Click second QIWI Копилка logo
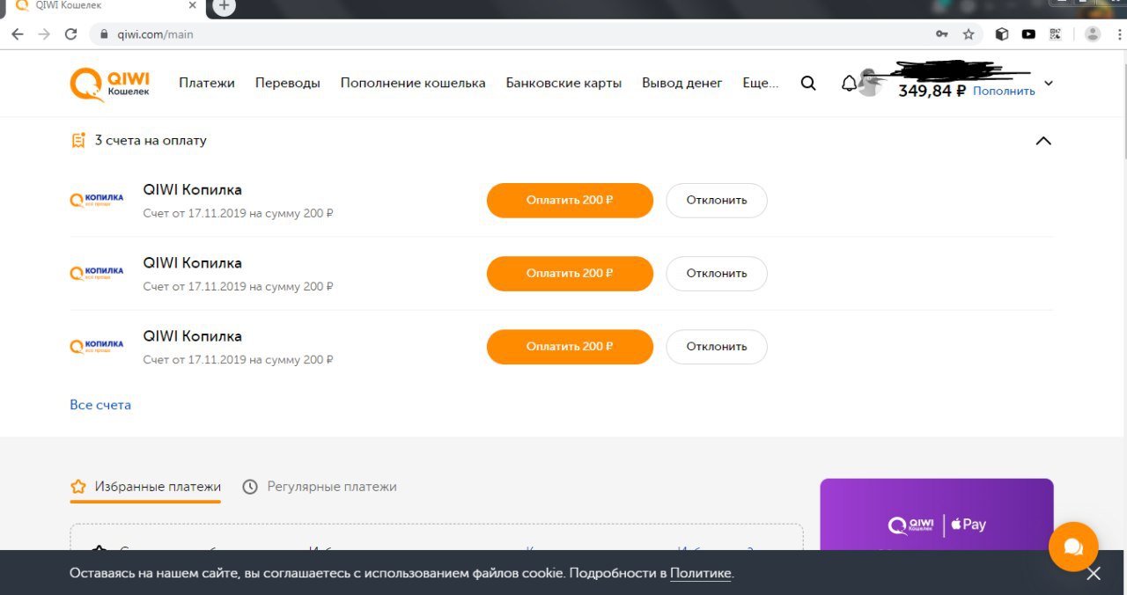 (x=97, y=273)
